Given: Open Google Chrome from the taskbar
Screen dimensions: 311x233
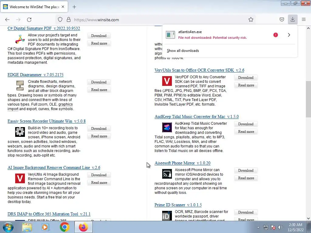Looking at the screenshot, I should [x=64, y=227].
